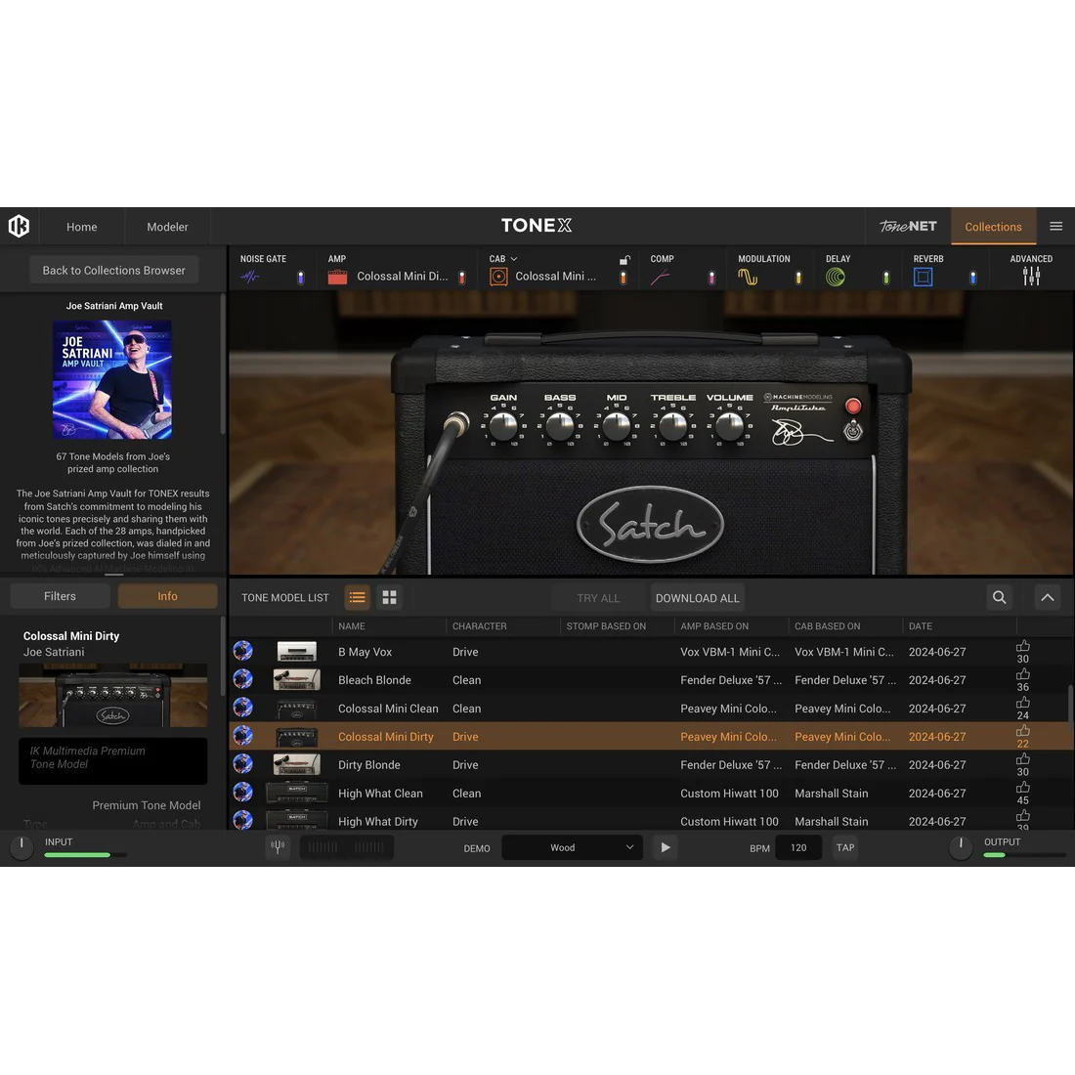
Task: Click Back to Collections Browser
Action: pyautogui.click(x=113, y=270)
